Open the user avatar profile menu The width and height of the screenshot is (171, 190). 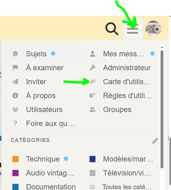[153, 29]
